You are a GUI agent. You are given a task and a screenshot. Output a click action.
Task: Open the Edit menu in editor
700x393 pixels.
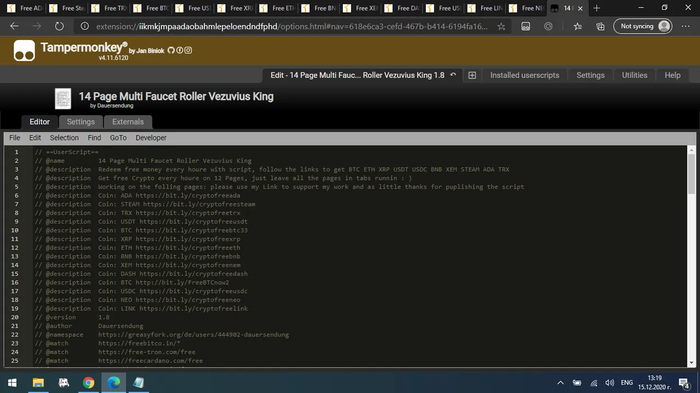[35, 138]
